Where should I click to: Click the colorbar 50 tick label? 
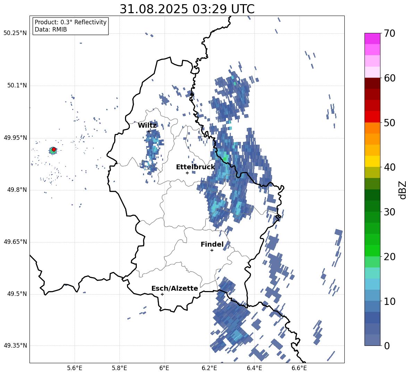point(389,122)
